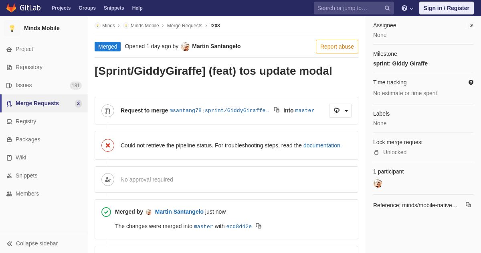Screen dimensions: 481x253
Task: Click the participant avatar in right sidebar
Action: tap(378, 183)
